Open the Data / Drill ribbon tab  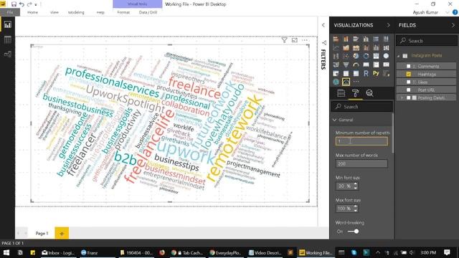pos(148,12)
